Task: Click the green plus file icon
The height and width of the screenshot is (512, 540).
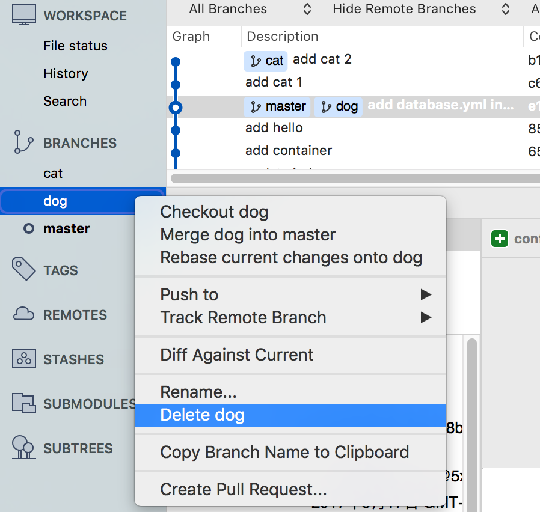Action: [499, 239]
